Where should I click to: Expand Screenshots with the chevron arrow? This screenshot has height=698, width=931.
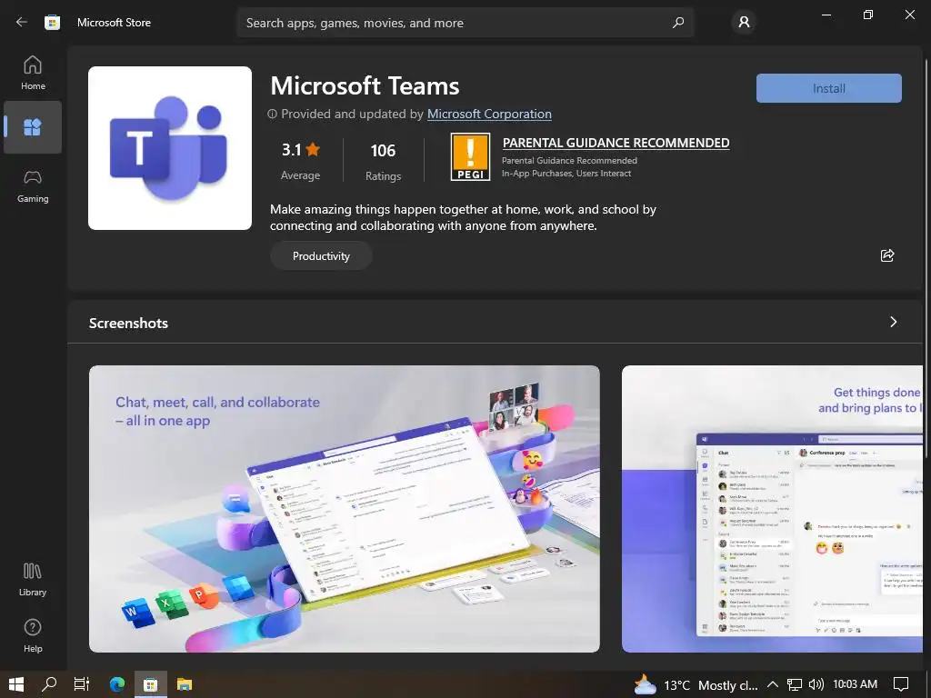(x=893, y=322)
